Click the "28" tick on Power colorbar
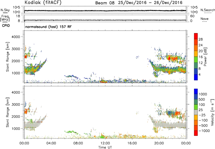Viewport: 215px width, 149px height. [x=200, y=39]
